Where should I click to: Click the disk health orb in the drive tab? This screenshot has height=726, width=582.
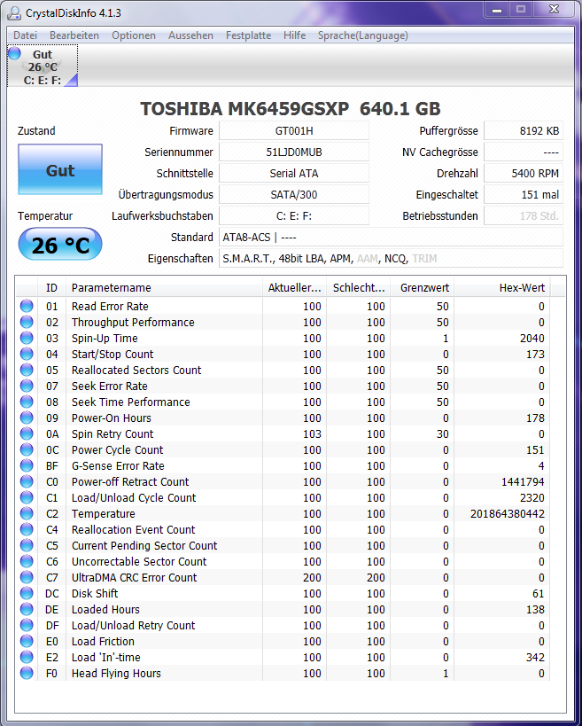[x=15, y=53]
